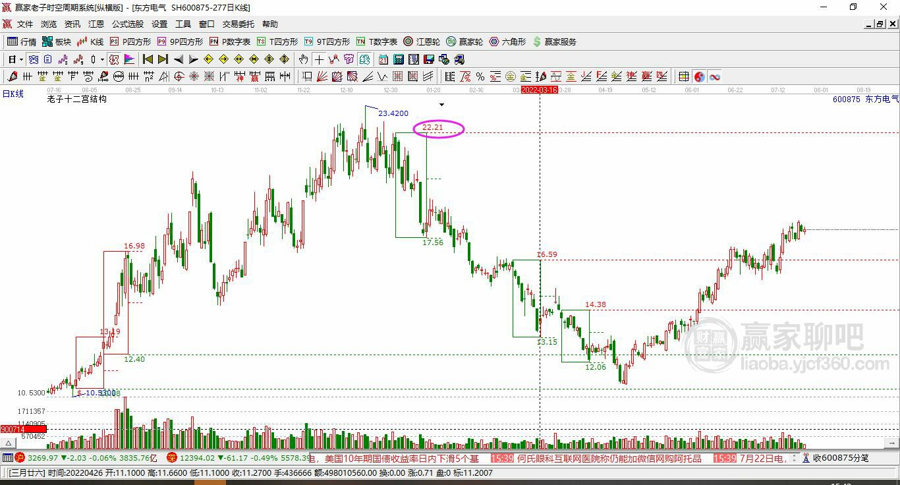Select the red pencil drawing tool

click(12, 76)
